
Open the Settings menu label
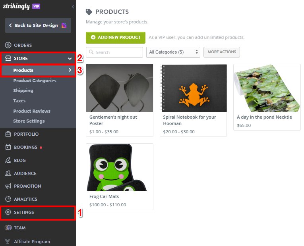24,212
